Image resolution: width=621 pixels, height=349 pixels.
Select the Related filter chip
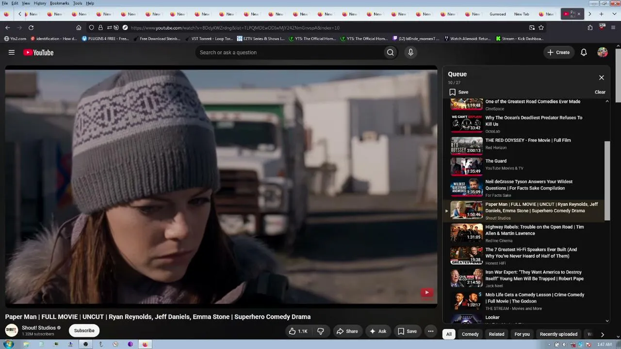click(x=496, y=334)
